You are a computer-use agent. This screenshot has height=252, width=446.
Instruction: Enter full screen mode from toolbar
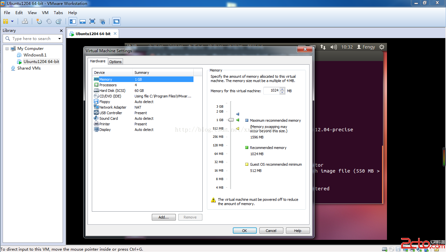coord(92,21)
